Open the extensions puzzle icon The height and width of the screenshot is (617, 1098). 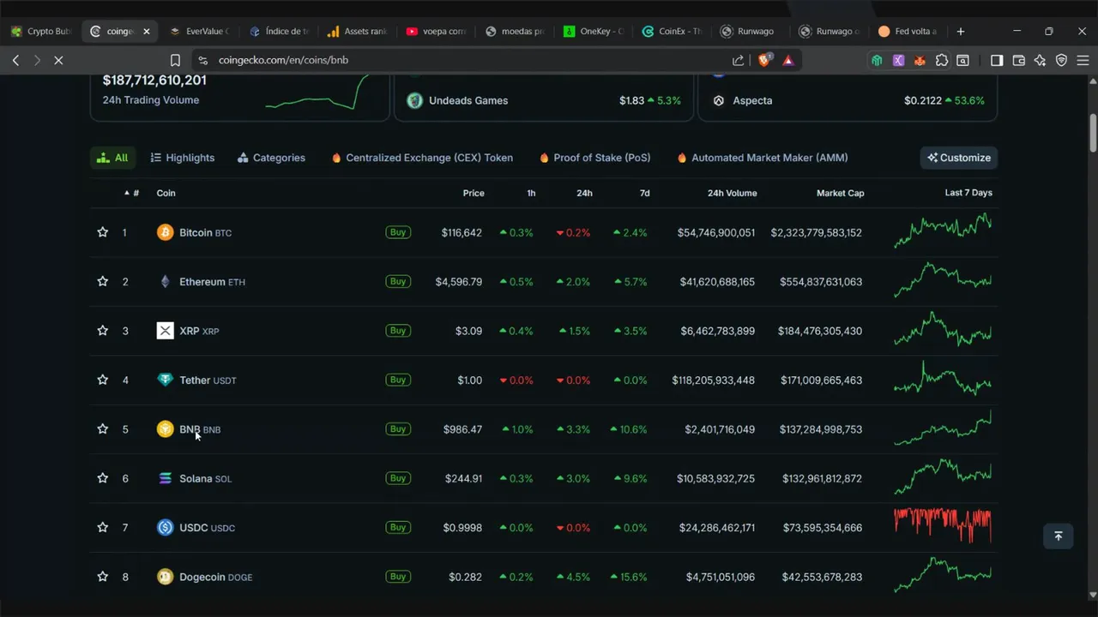pos(942,60)
